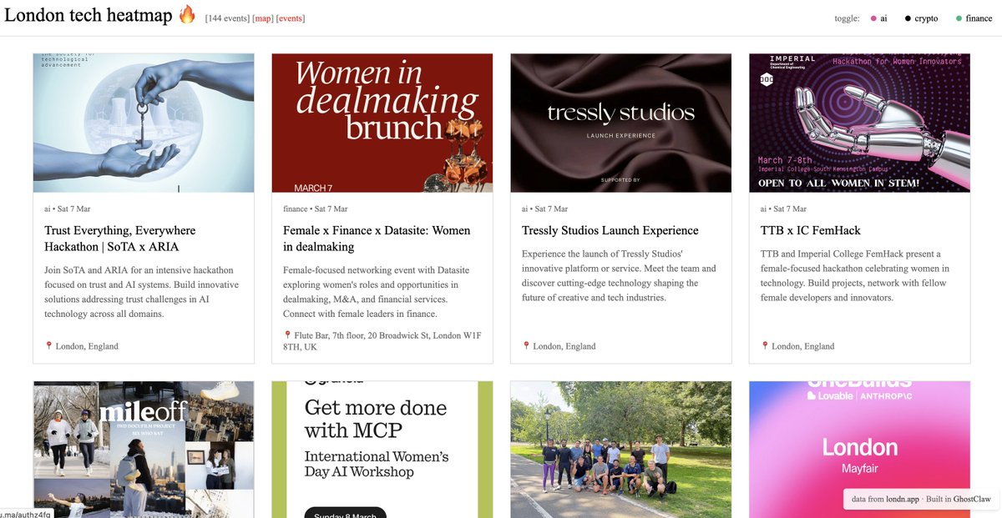The image size is (1002, 518).
Task: Click the location pin on Tressly Studios card
Action: pyautogui.click(x=526, y=345)
